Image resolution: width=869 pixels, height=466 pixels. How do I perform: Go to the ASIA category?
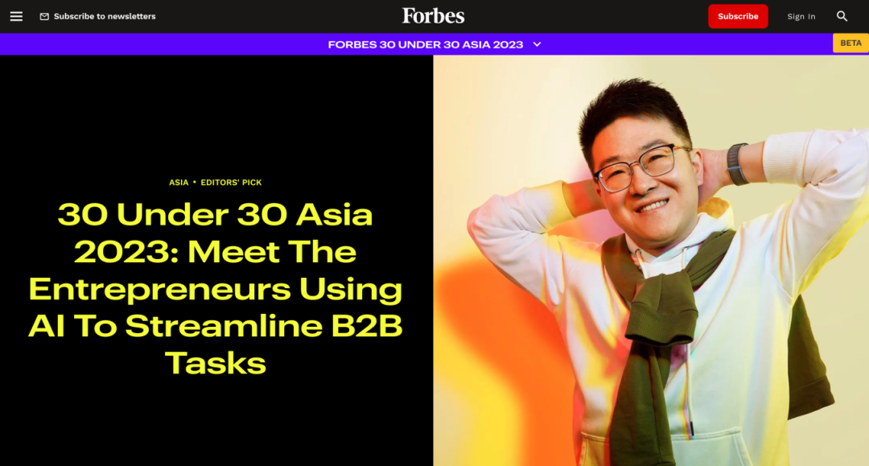click(179, 183)
